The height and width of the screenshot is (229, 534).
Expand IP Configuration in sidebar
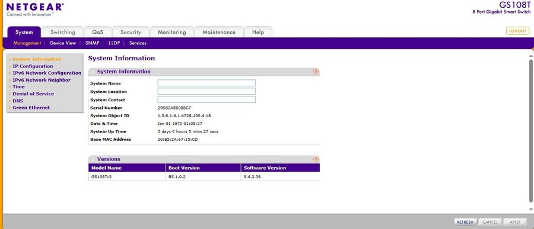tap(33, 66)
